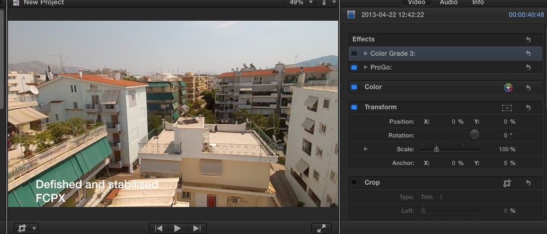Click the 00:00:40:48 timecode

coord(526,15)
